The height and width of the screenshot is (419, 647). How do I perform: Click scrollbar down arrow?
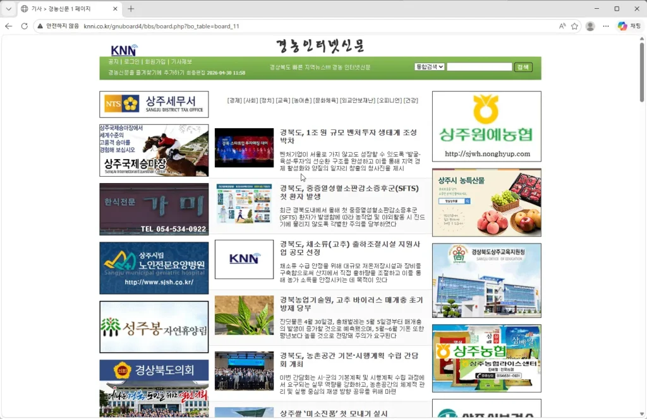[x=642, y=414]
